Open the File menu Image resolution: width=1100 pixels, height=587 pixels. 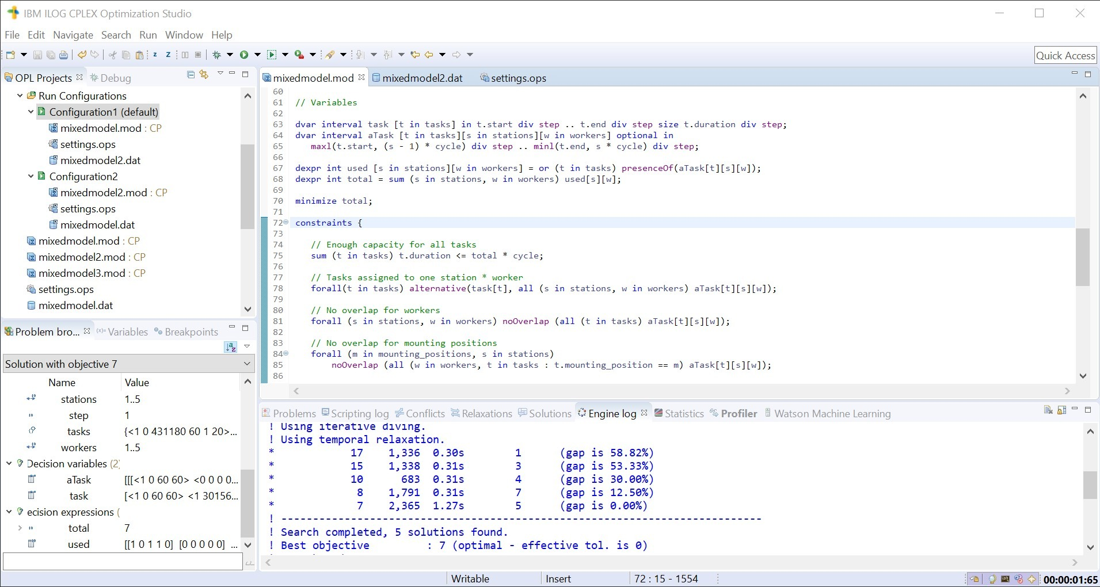pyautogui.click(x=12, y=35)
